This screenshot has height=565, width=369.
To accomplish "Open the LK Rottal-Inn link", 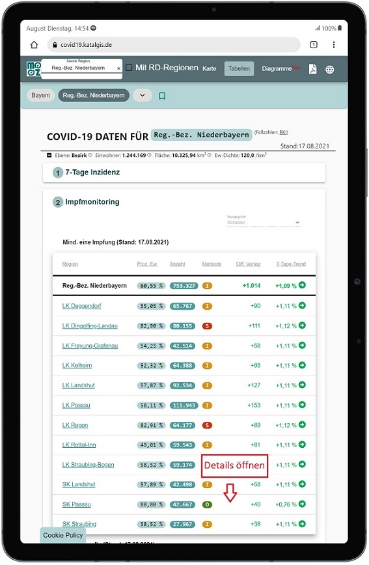I will coord(79,445).
